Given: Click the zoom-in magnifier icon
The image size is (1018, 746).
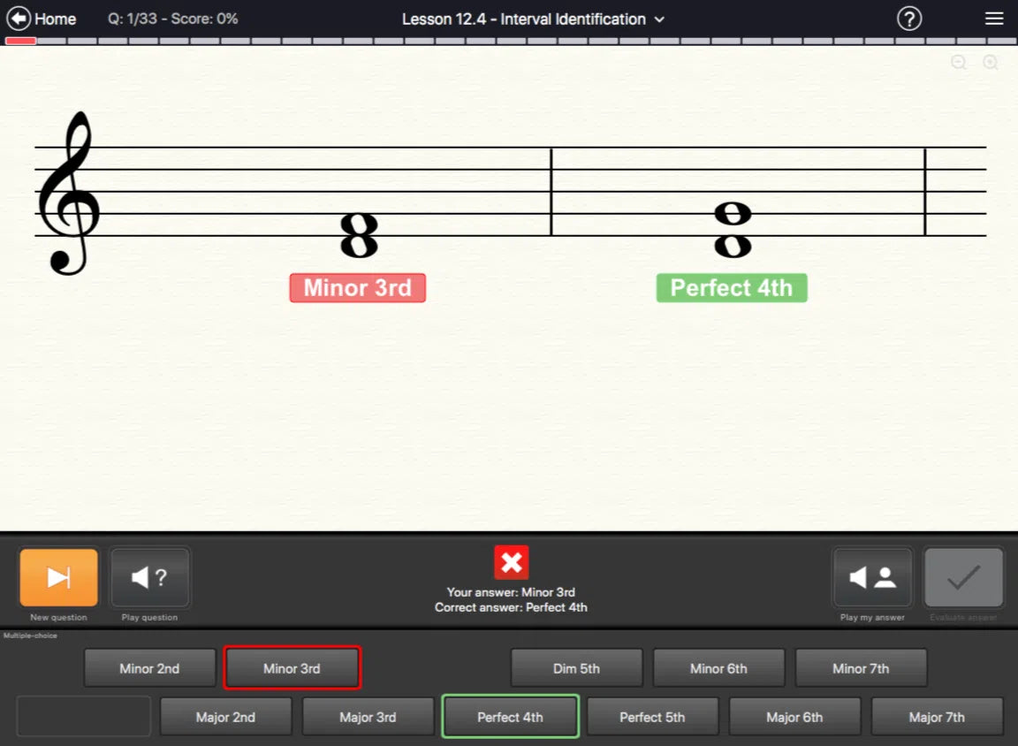Looking at the screenshot, I should click(990, 63).
